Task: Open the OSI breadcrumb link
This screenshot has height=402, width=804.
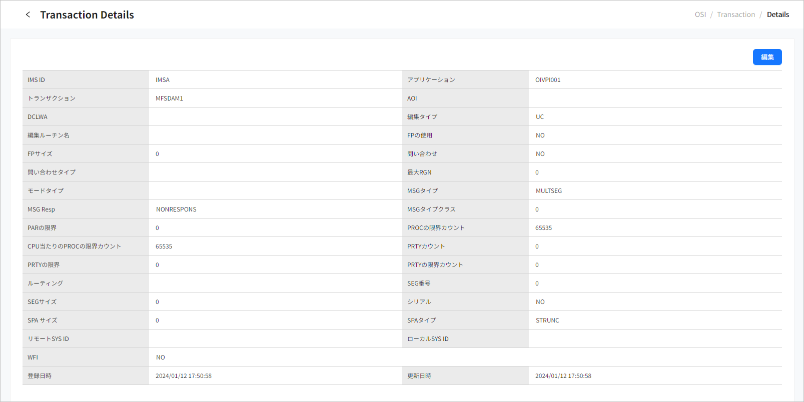Action: click(x=700, y=14)
